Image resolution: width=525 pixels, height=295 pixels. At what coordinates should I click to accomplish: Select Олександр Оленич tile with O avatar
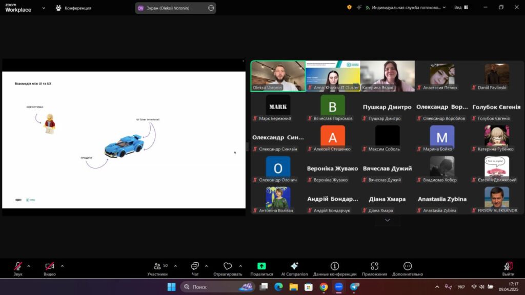278,168
